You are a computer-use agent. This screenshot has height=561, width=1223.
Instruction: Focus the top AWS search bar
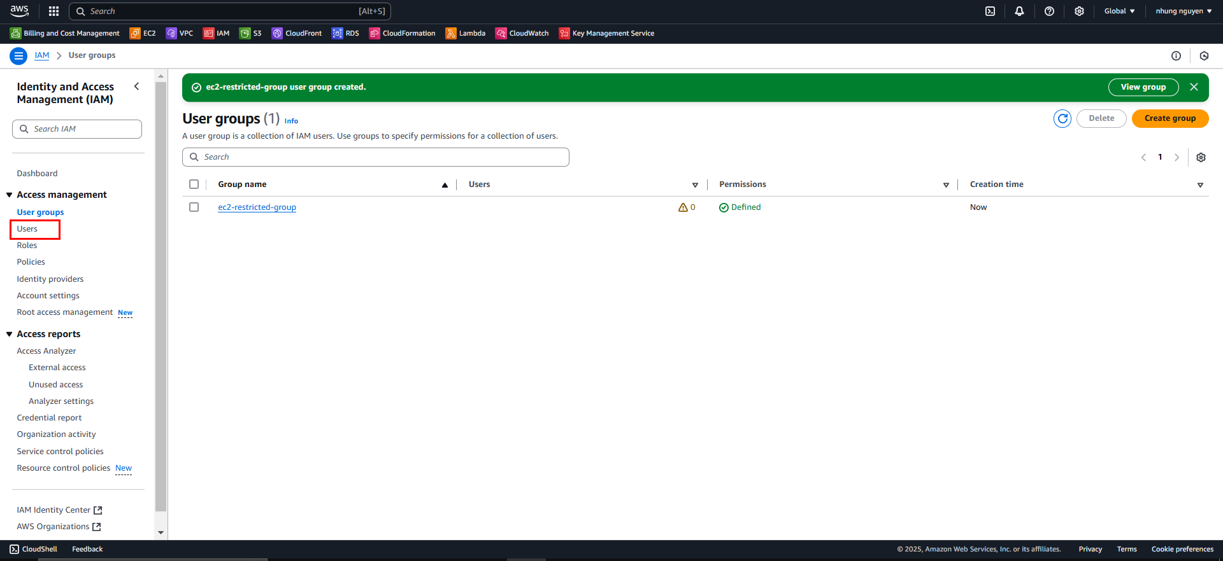point(230,11)
